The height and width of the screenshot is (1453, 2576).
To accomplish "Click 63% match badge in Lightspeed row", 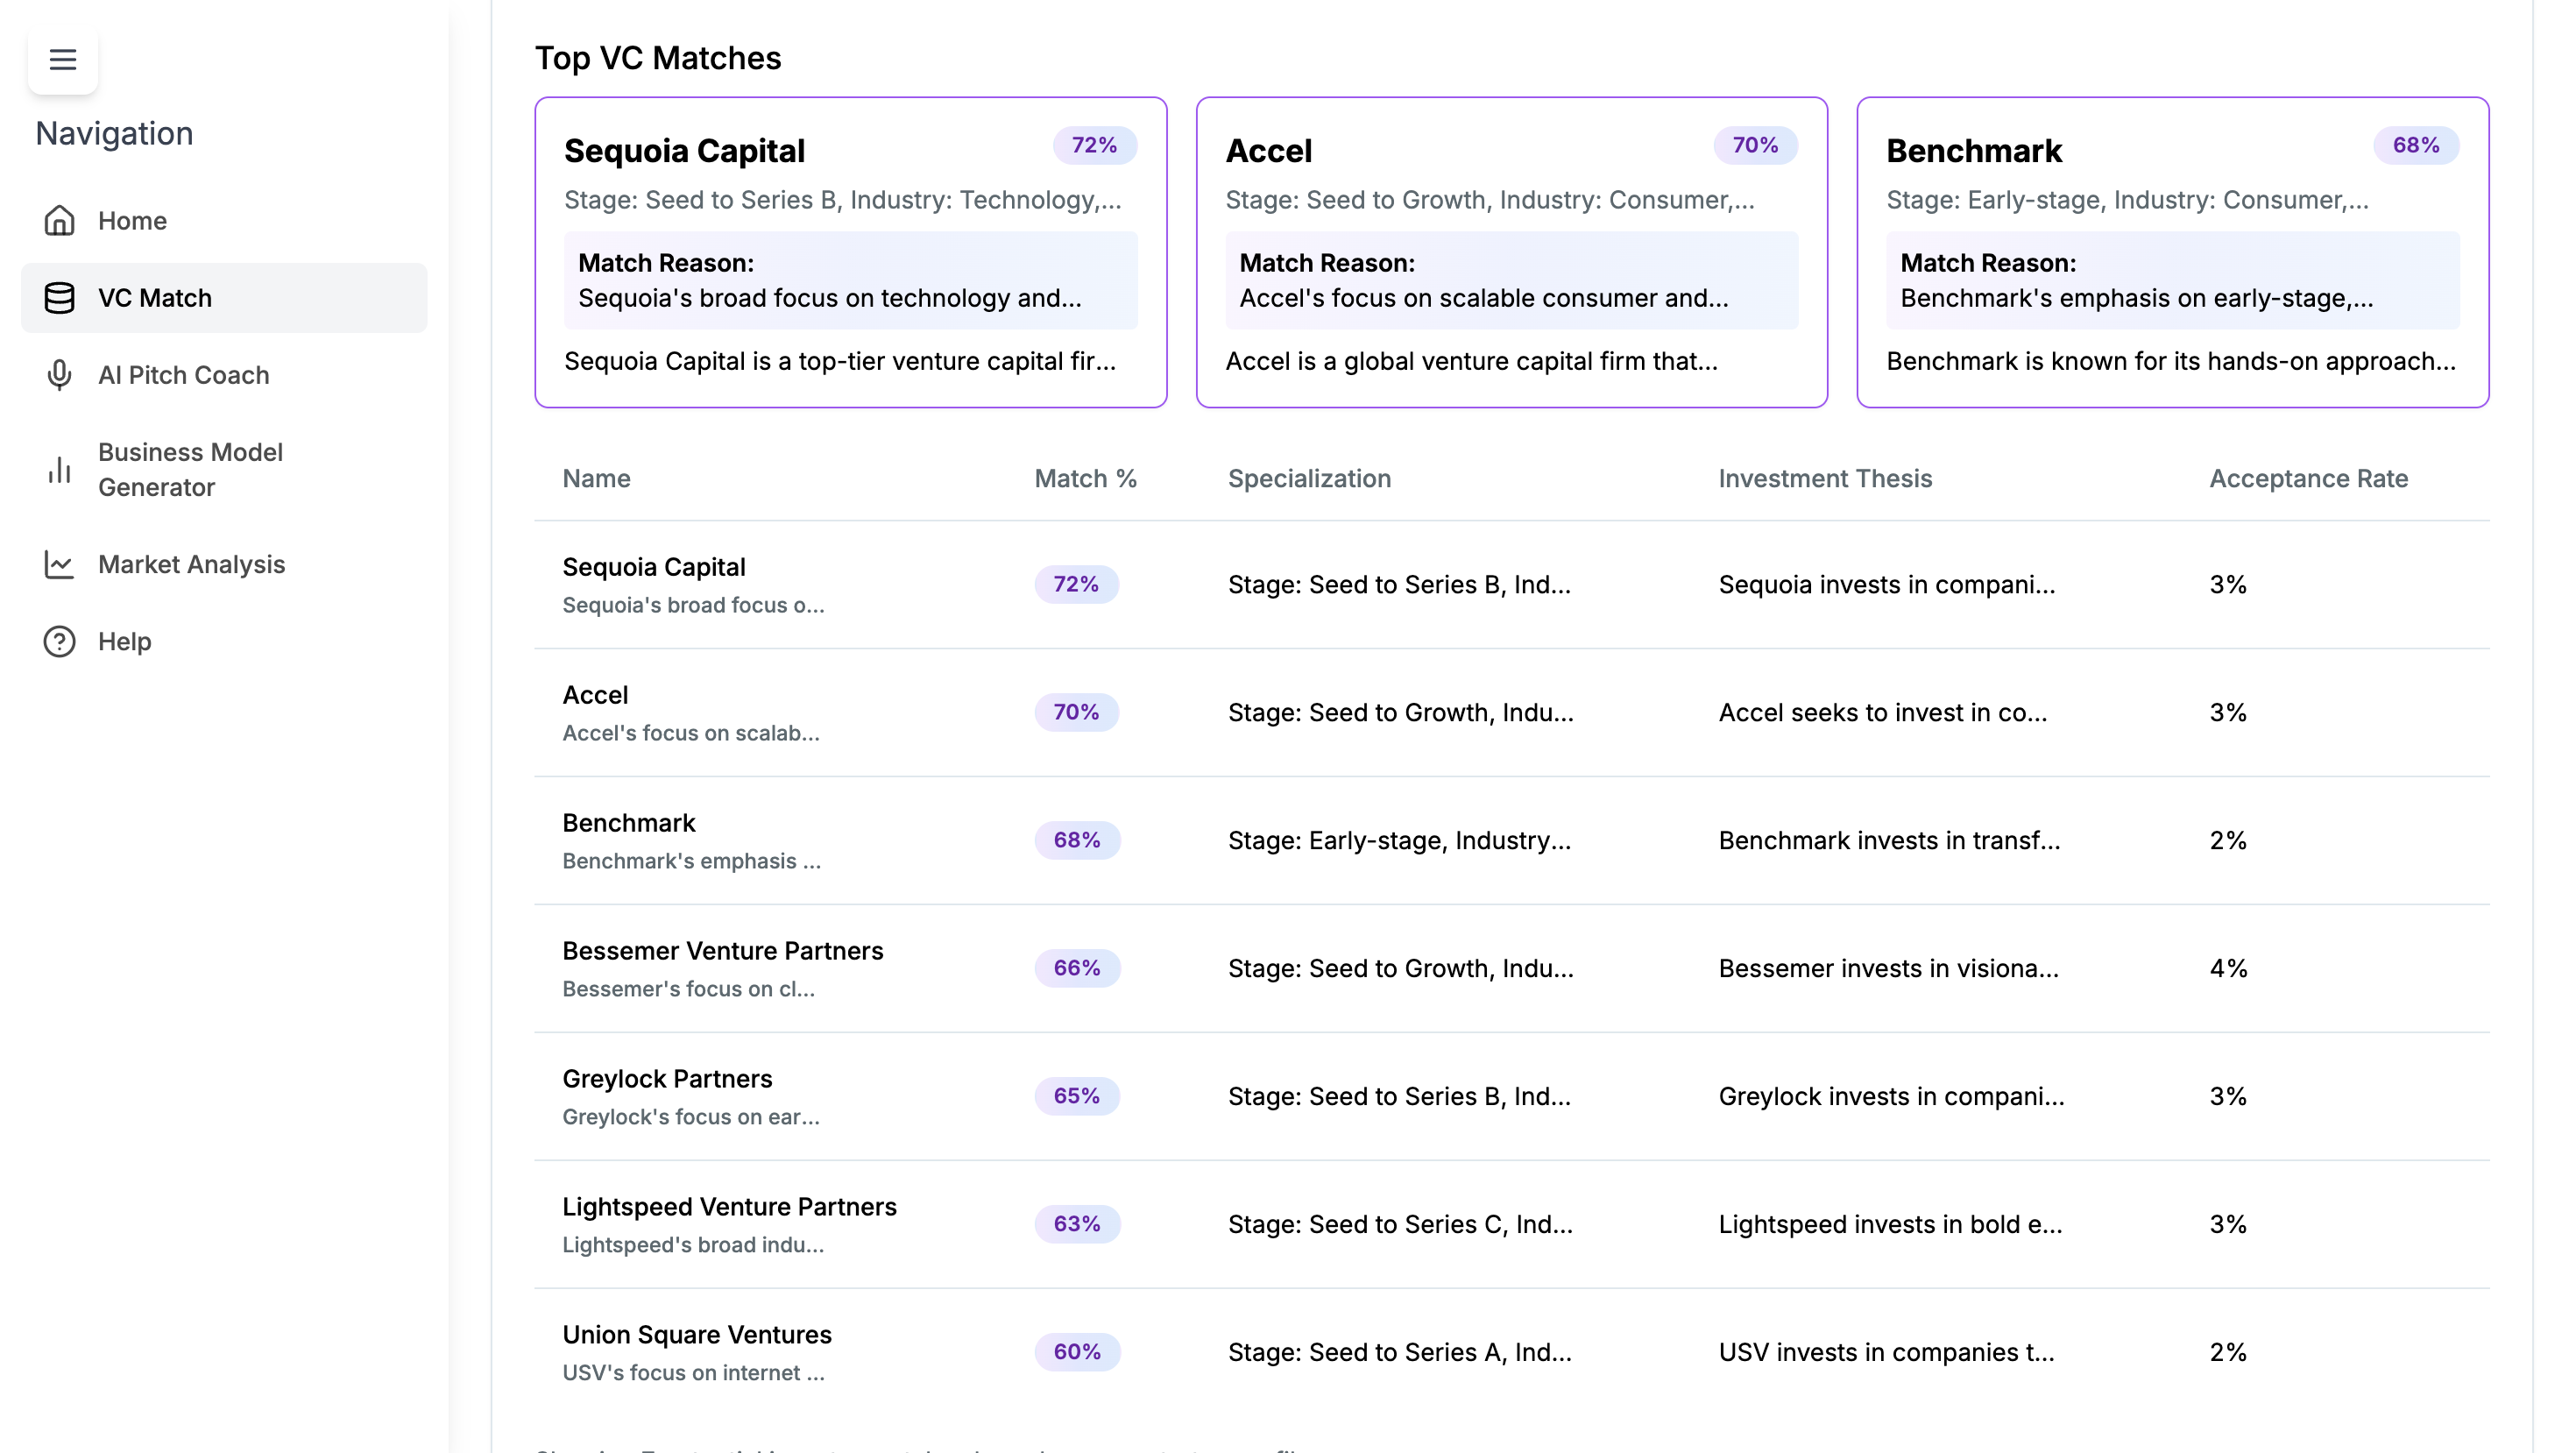I will [1077, 1224].
